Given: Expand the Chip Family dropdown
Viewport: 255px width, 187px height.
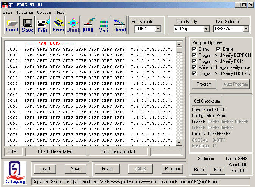Looking at the screenshot, I should point(206,29).
